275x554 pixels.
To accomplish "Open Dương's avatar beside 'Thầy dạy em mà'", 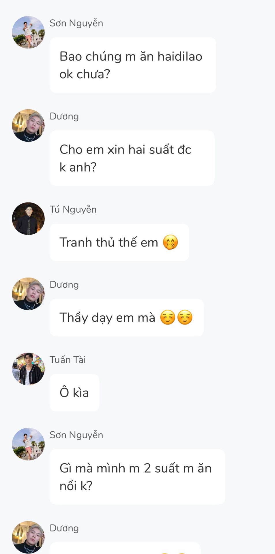I will coord(28,294).
